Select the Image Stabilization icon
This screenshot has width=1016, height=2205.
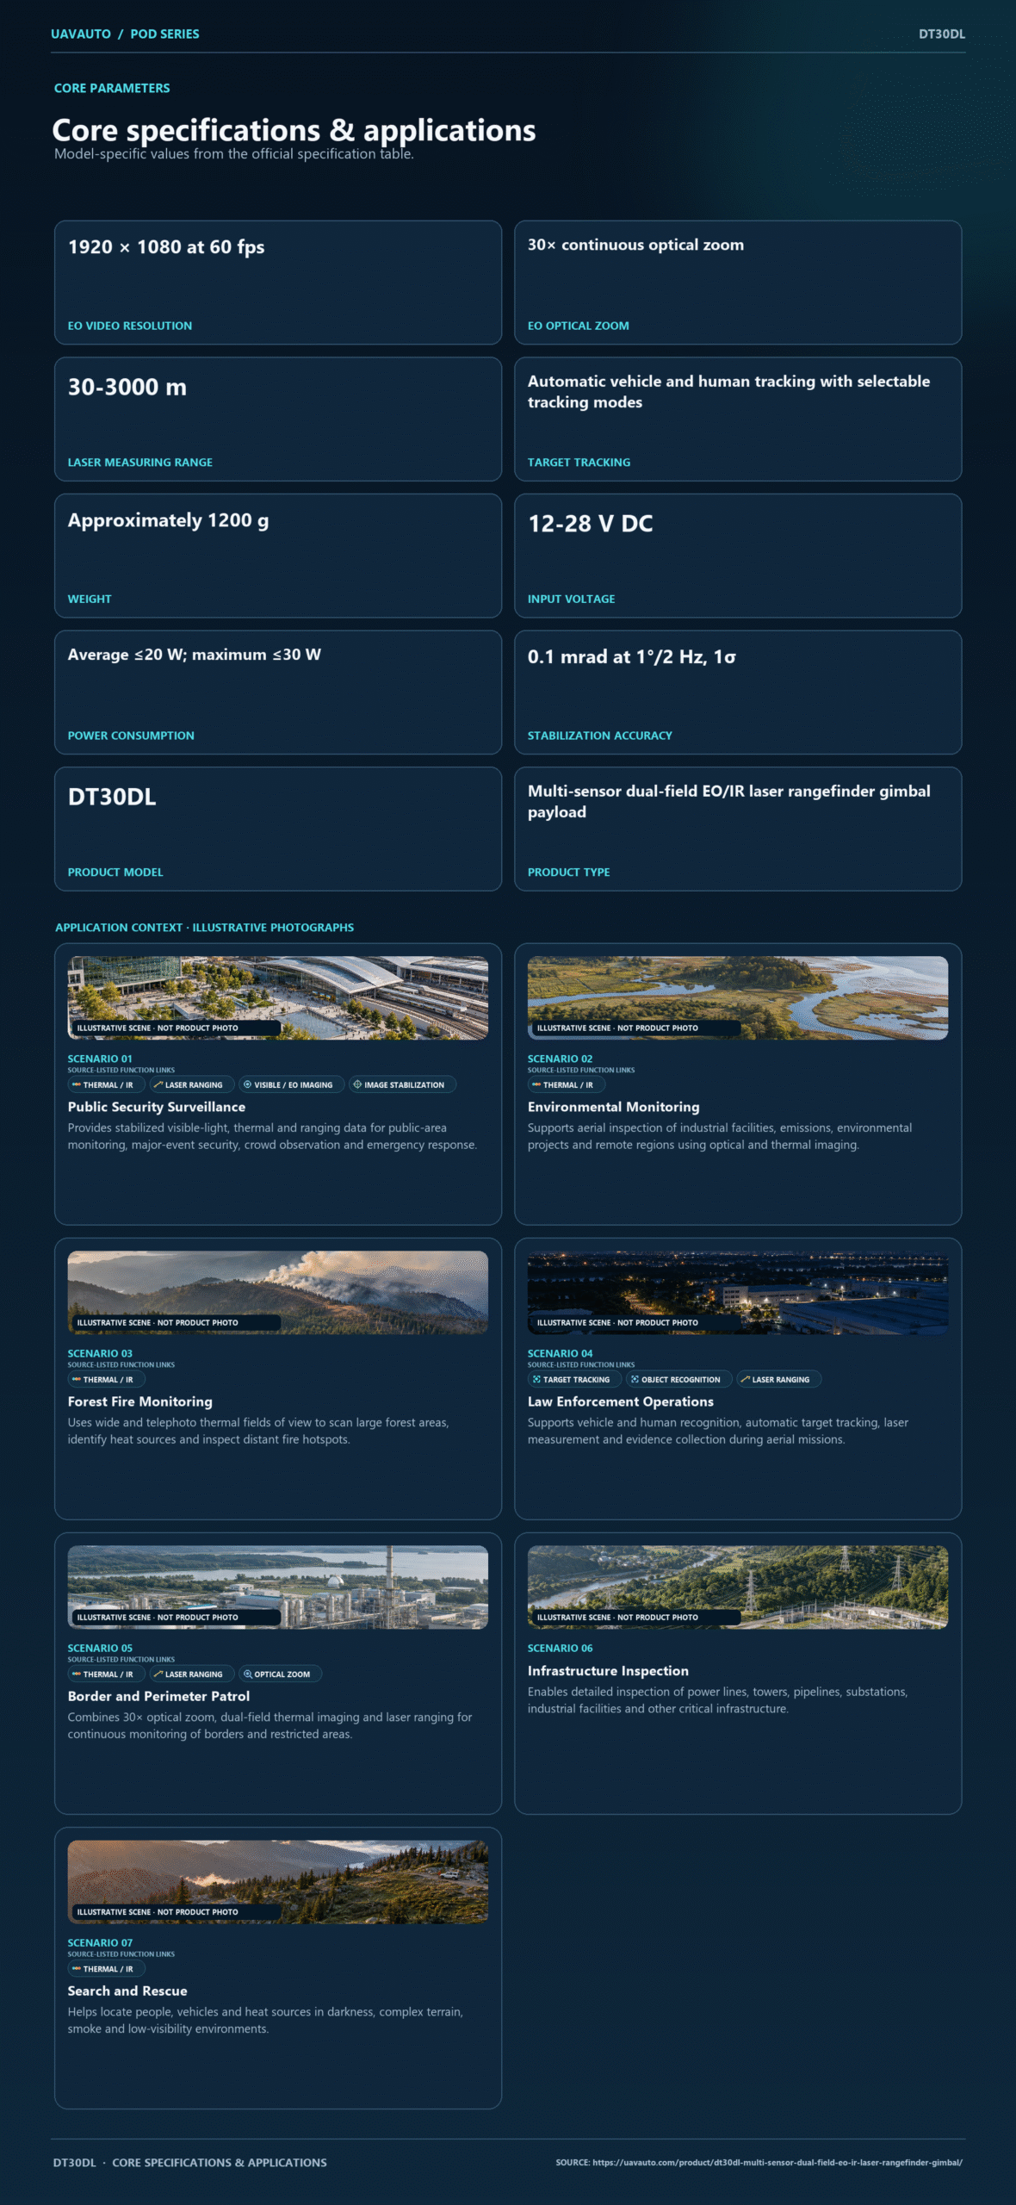357,1084
